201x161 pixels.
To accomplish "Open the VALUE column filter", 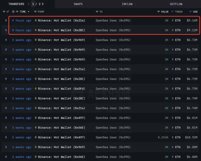I will tap(158, 12).
